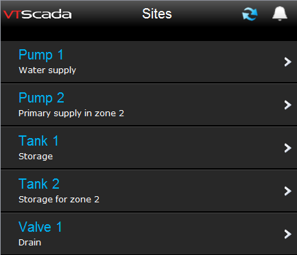Image resolution: width=297 pixels, height=255 pixels.
Task: Choose the Tank 1 site heading
Action: (38, 141)
